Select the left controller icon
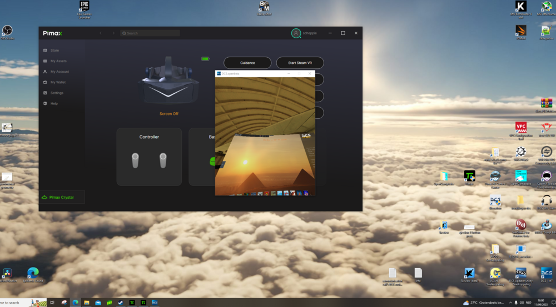 135,160
